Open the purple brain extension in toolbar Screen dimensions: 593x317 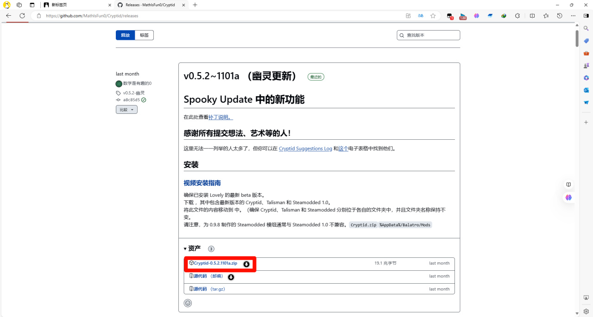[x=476, y=15]
